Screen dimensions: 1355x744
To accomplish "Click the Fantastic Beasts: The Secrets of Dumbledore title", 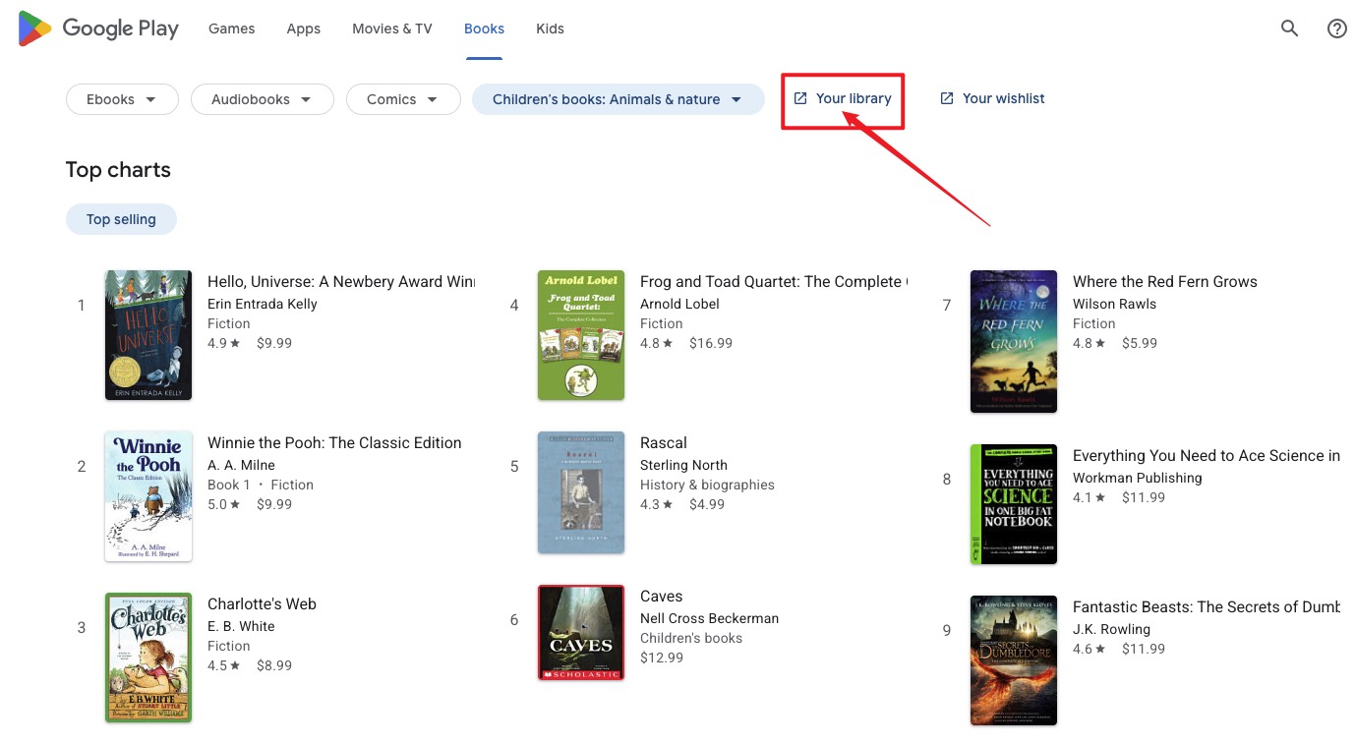I will [x=1207, y=607].
